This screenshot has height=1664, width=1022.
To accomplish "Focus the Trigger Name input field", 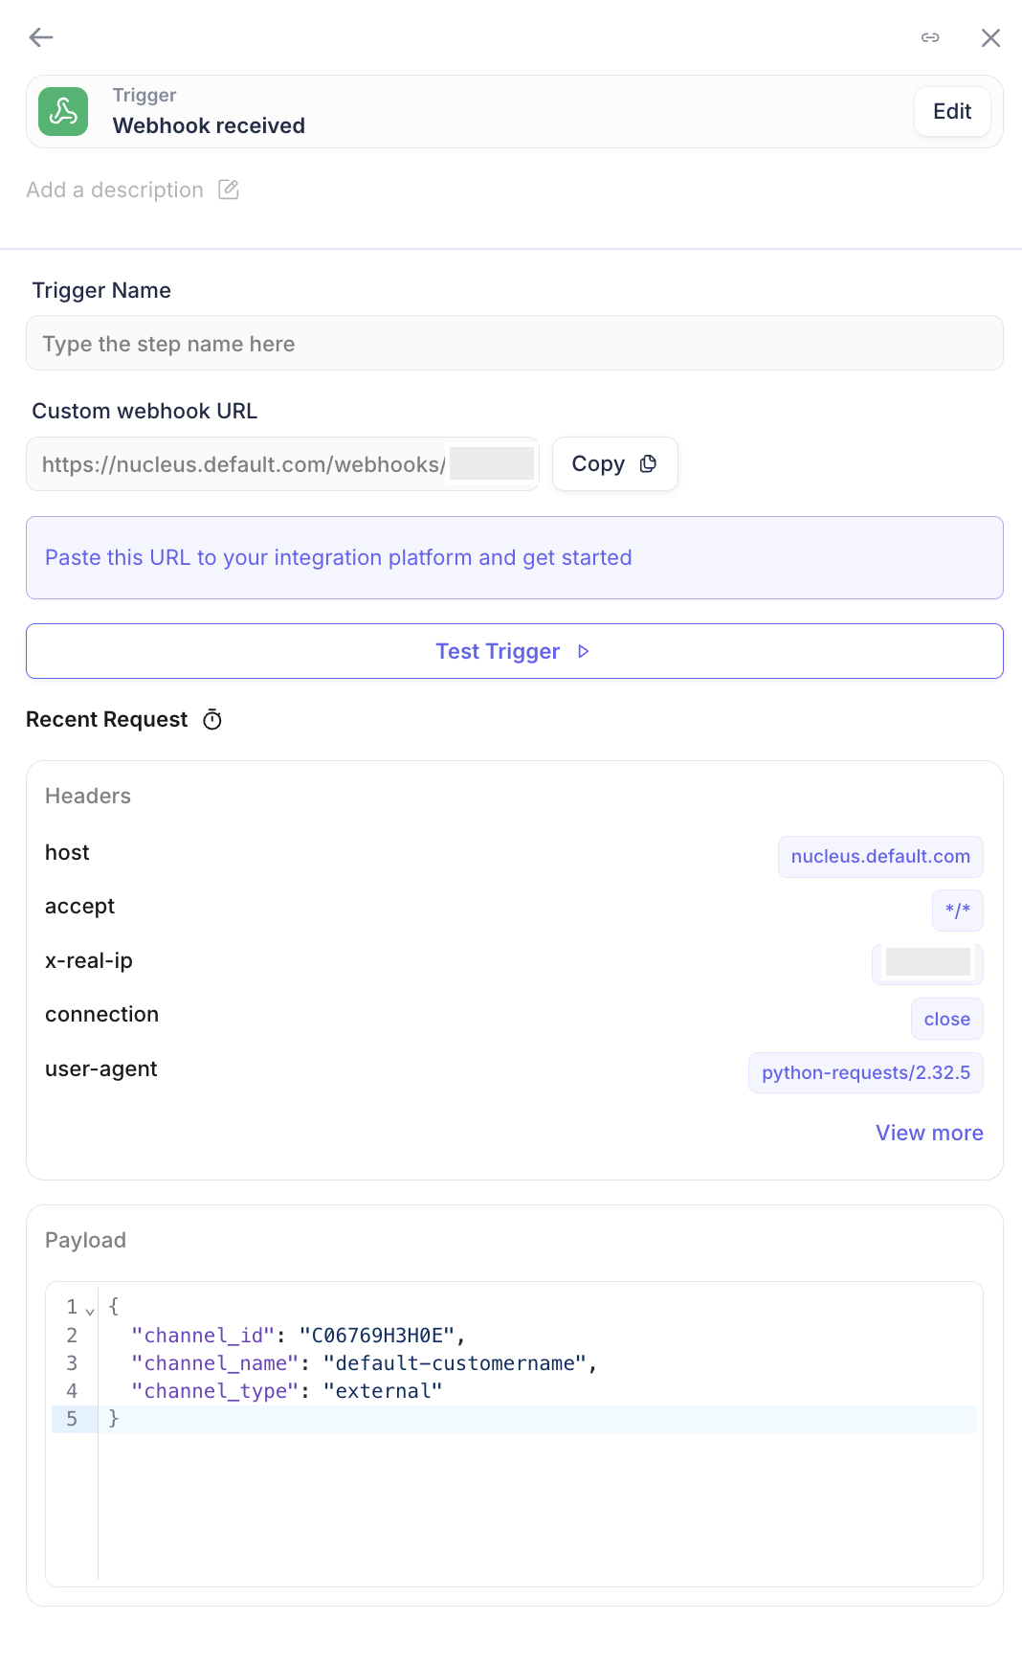I will click(514, 344).
